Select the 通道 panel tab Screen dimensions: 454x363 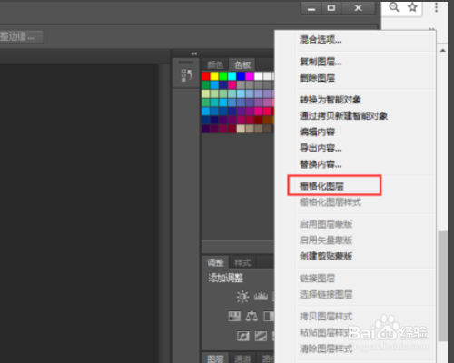(x=242, y=358)
